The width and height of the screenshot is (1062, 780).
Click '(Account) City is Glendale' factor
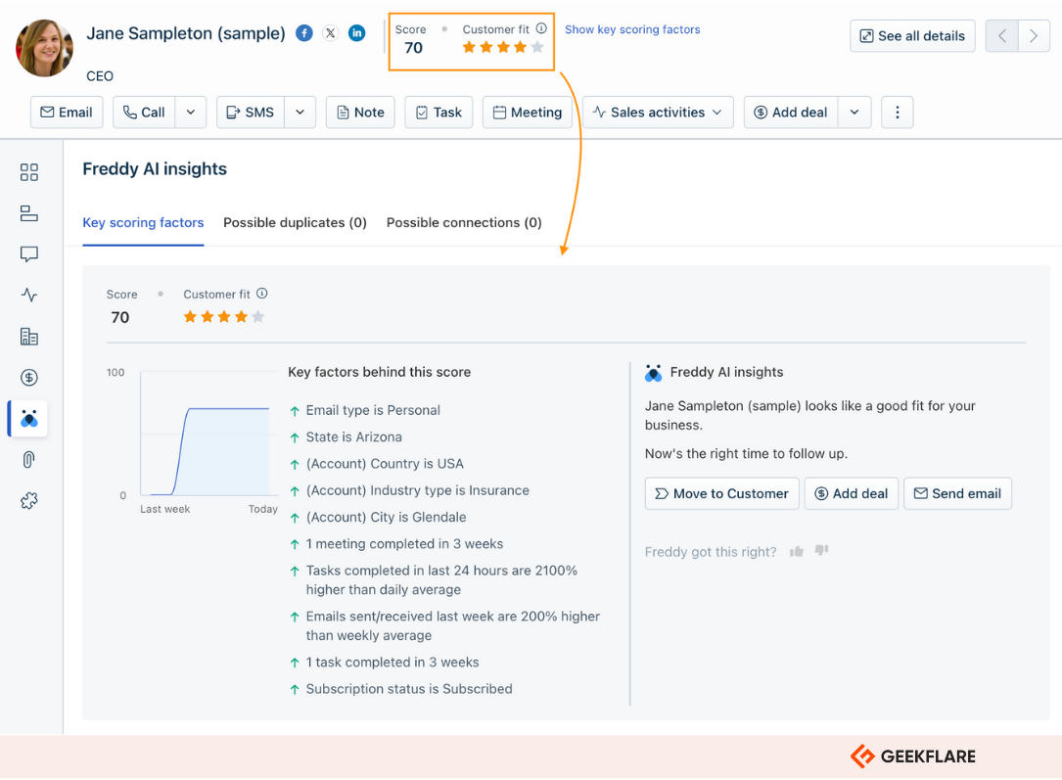coord(386,518)
